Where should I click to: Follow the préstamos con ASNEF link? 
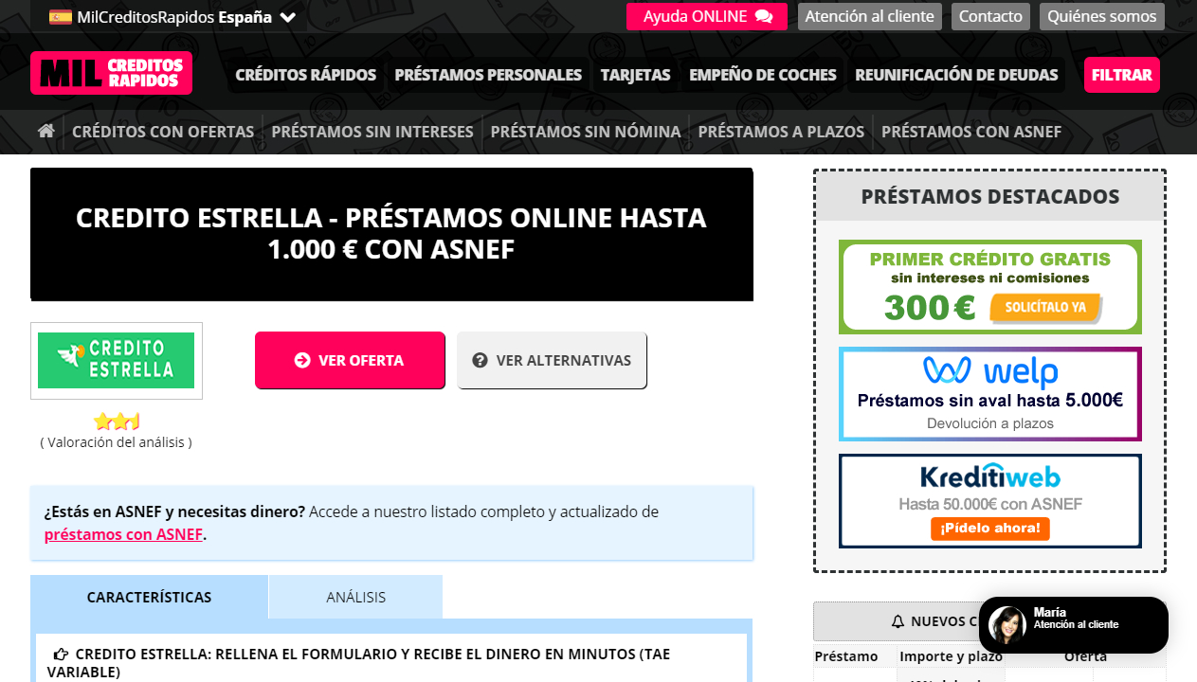123,534
